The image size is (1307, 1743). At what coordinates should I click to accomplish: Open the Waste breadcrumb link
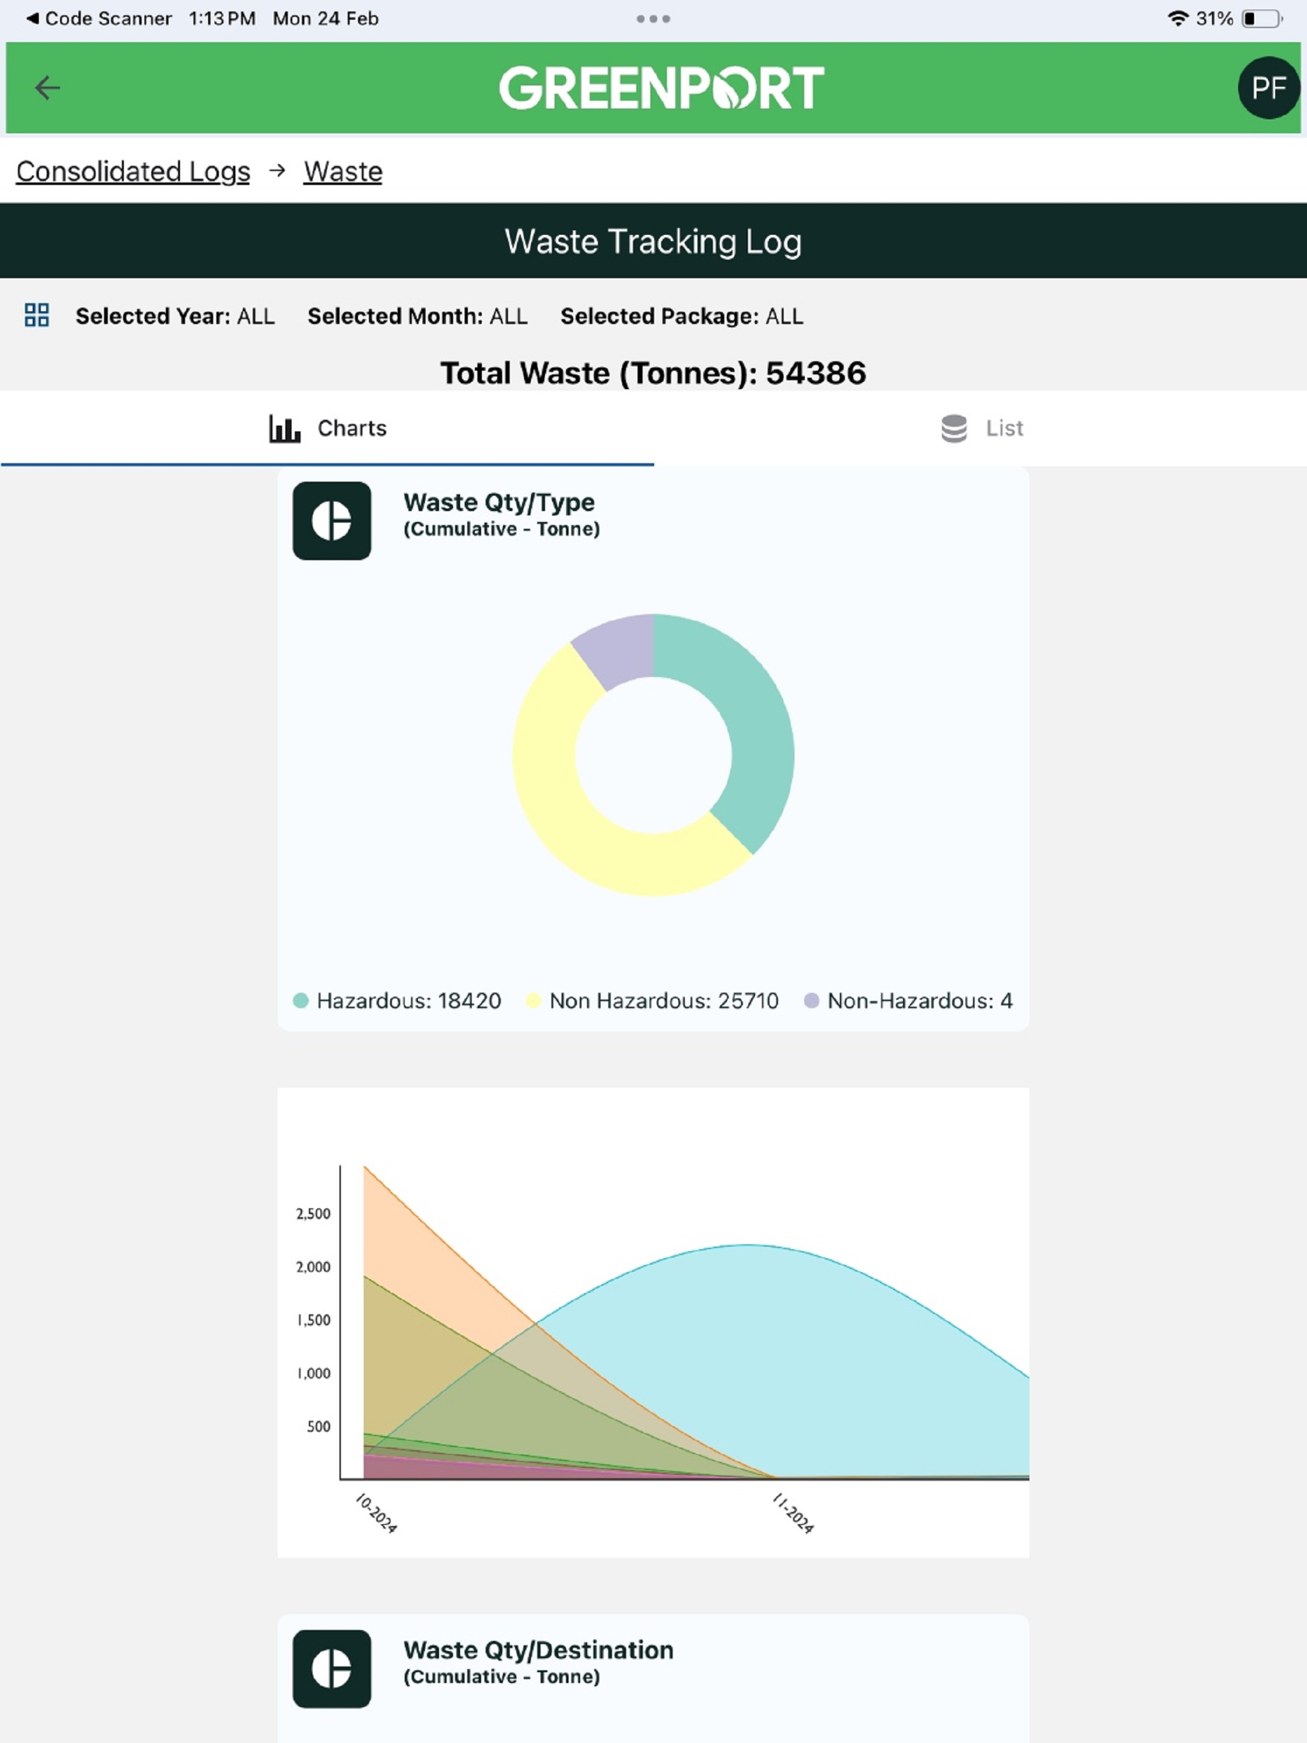(x=343, y=172)
